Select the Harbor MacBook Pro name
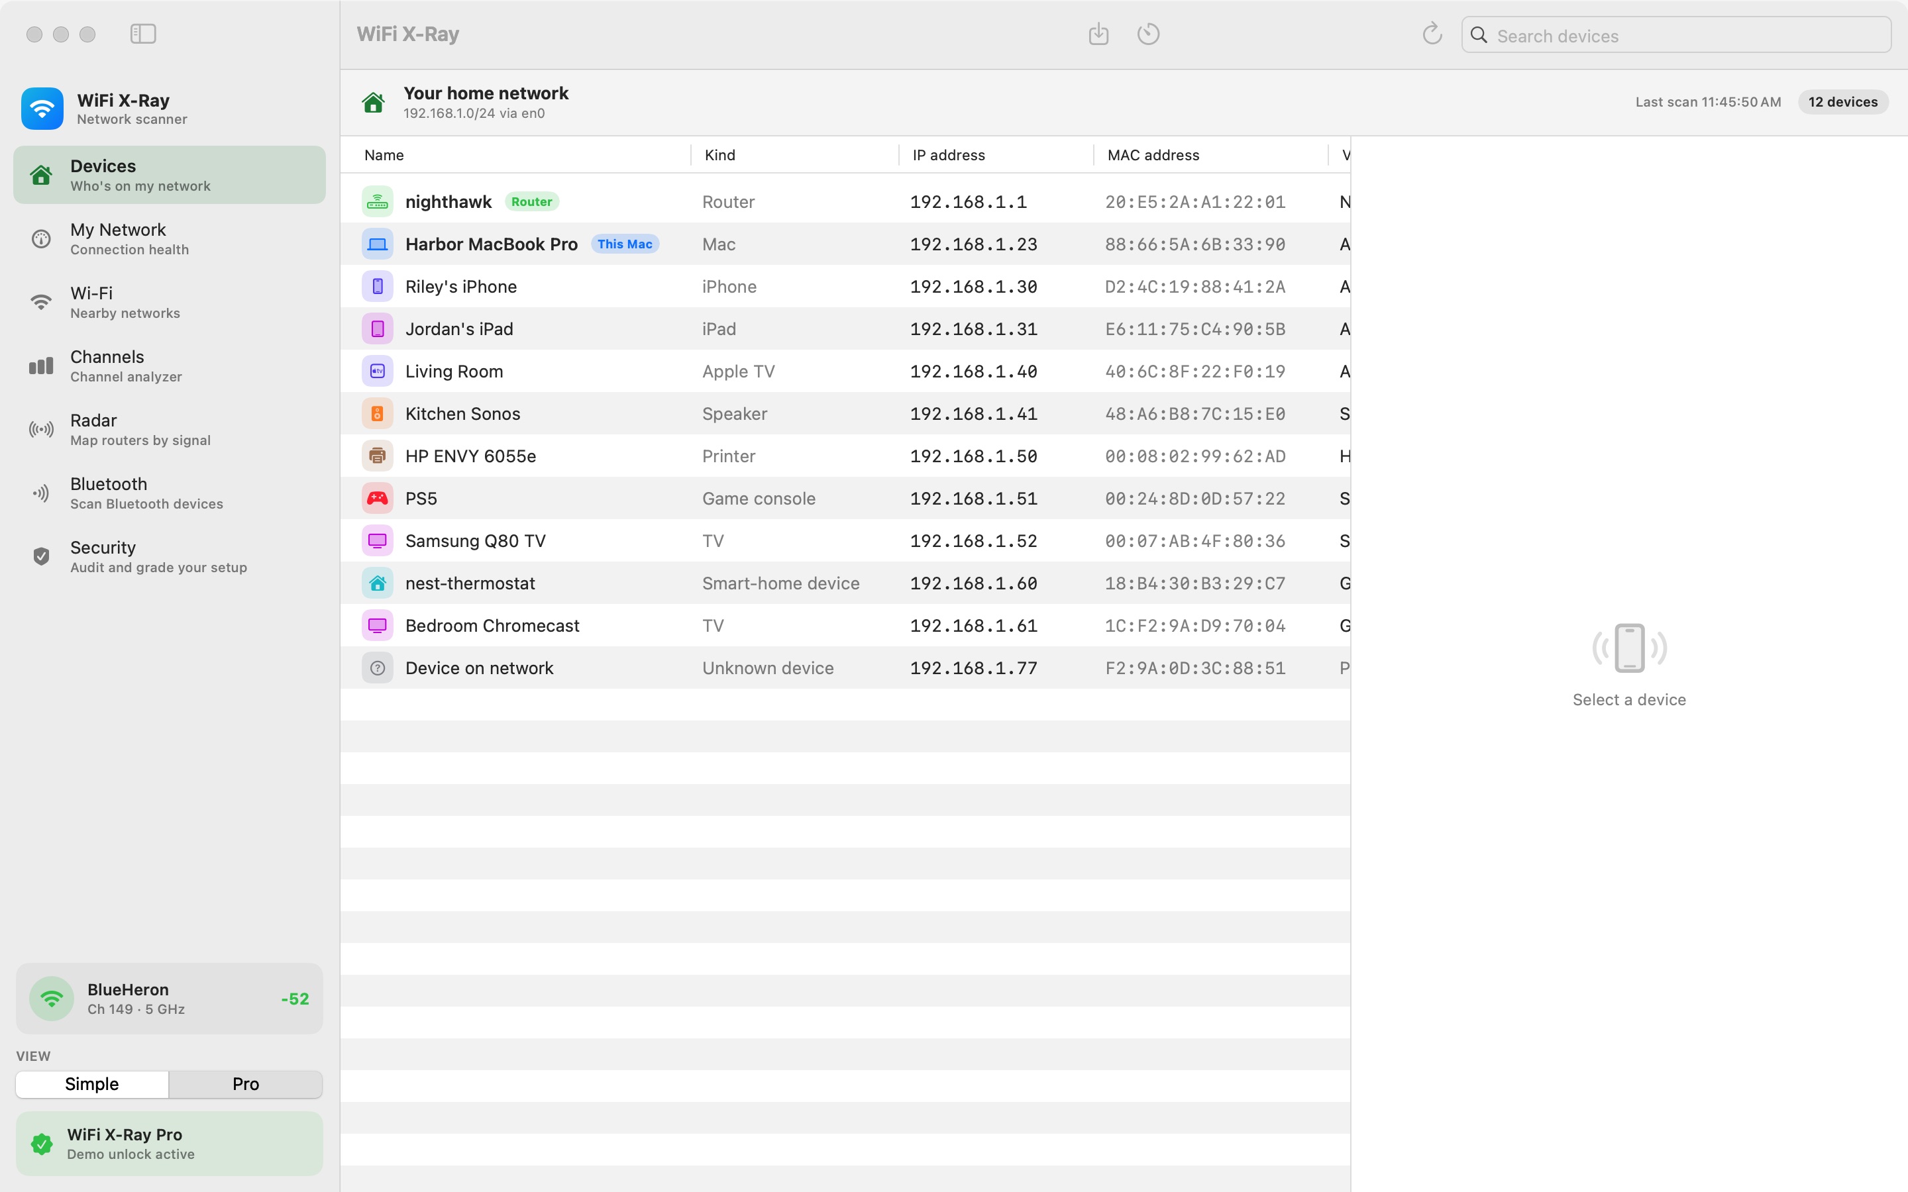The height and width of the screenshot is (1192, 1908). point(491,244)
